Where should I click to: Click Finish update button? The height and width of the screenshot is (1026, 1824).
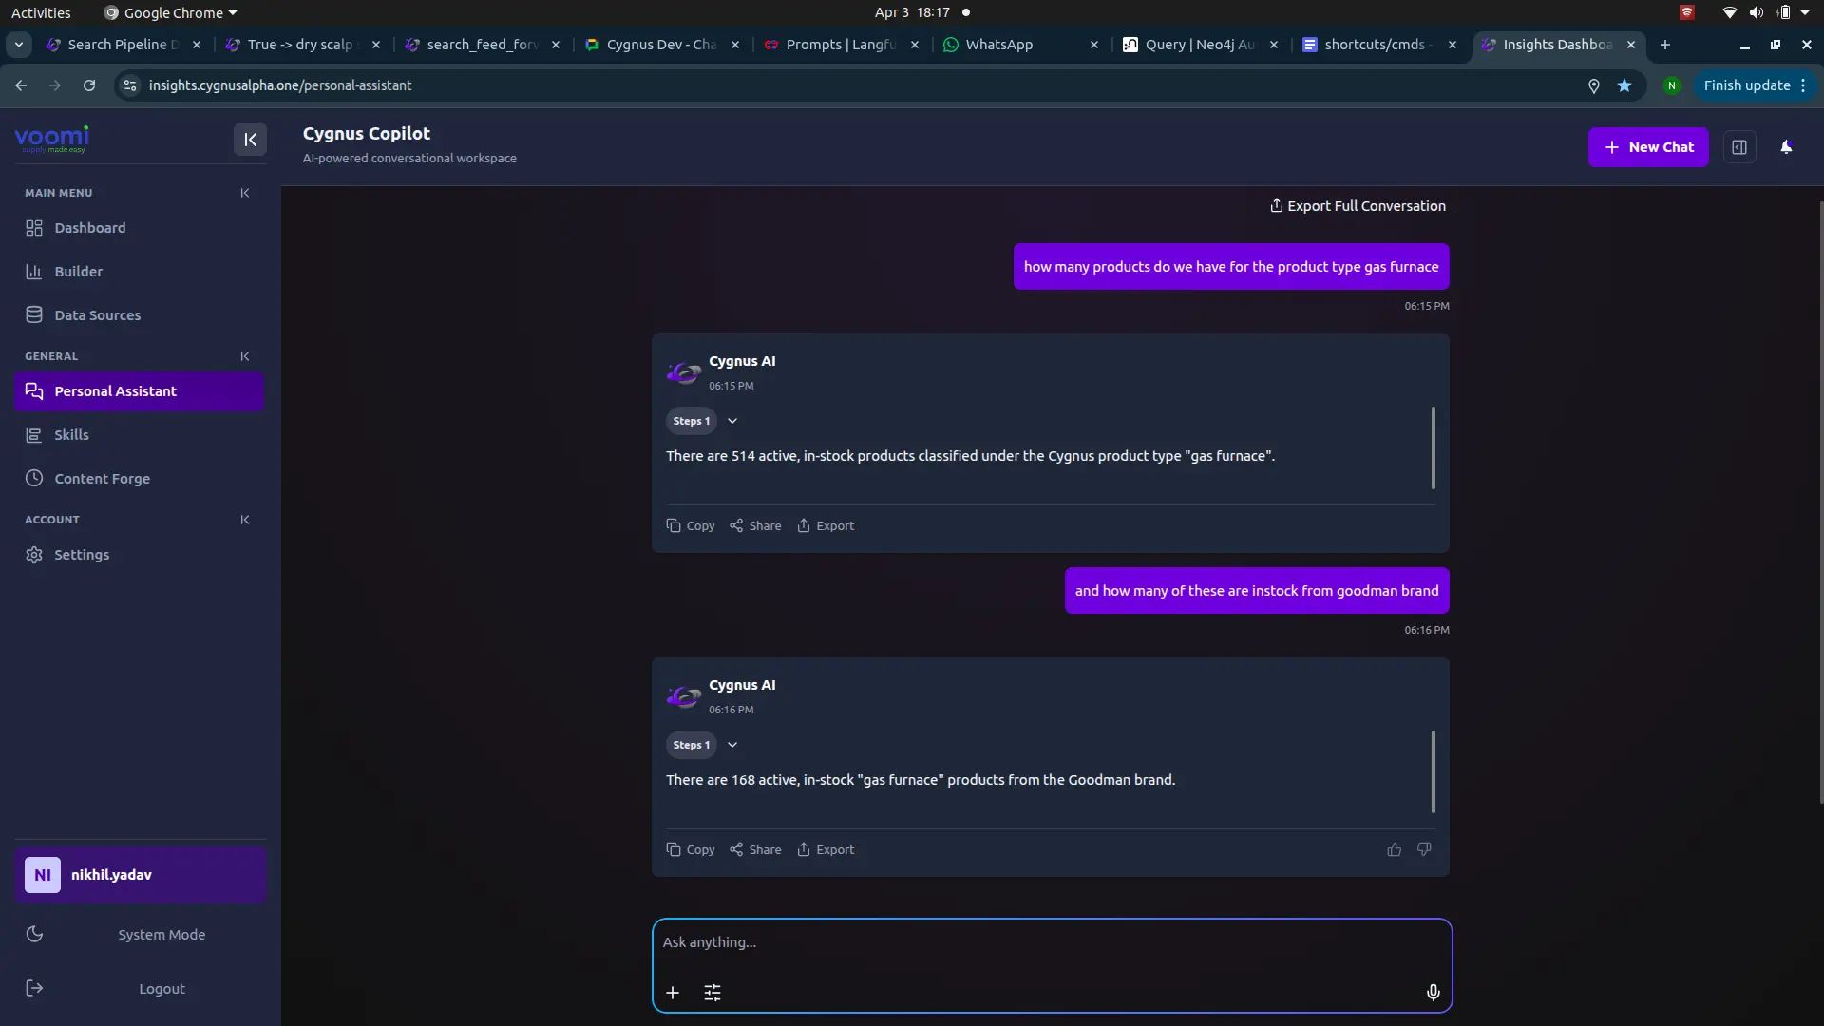coord(1755,85)
